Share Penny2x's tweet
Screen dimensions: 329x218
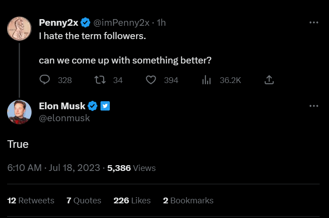tap(269, 80)
